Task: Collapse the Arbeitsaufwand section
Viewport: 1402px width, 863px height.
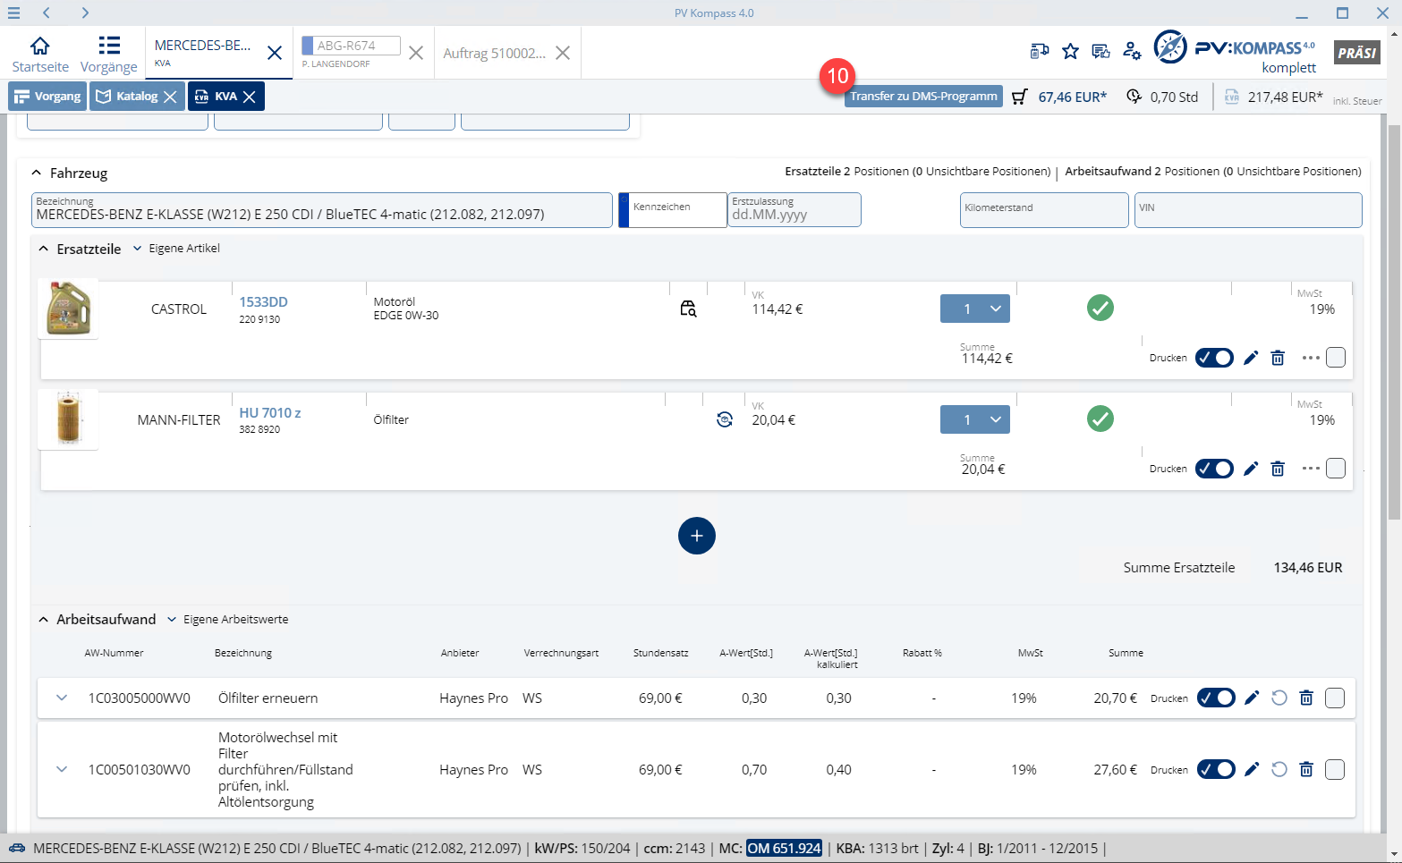Action: 43,619
